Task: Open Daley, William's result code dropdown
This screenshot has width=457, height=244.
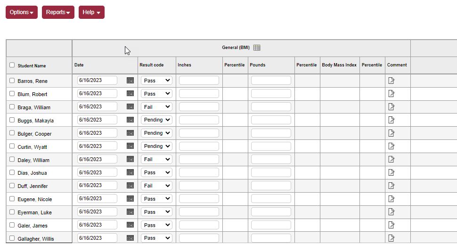Action: [x=156, y=160]
